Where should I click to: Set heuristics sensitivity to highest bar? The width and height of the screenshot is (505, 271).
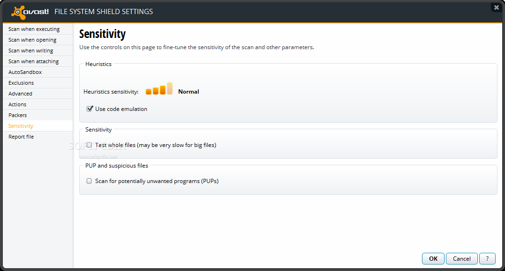tap(170, 88)
